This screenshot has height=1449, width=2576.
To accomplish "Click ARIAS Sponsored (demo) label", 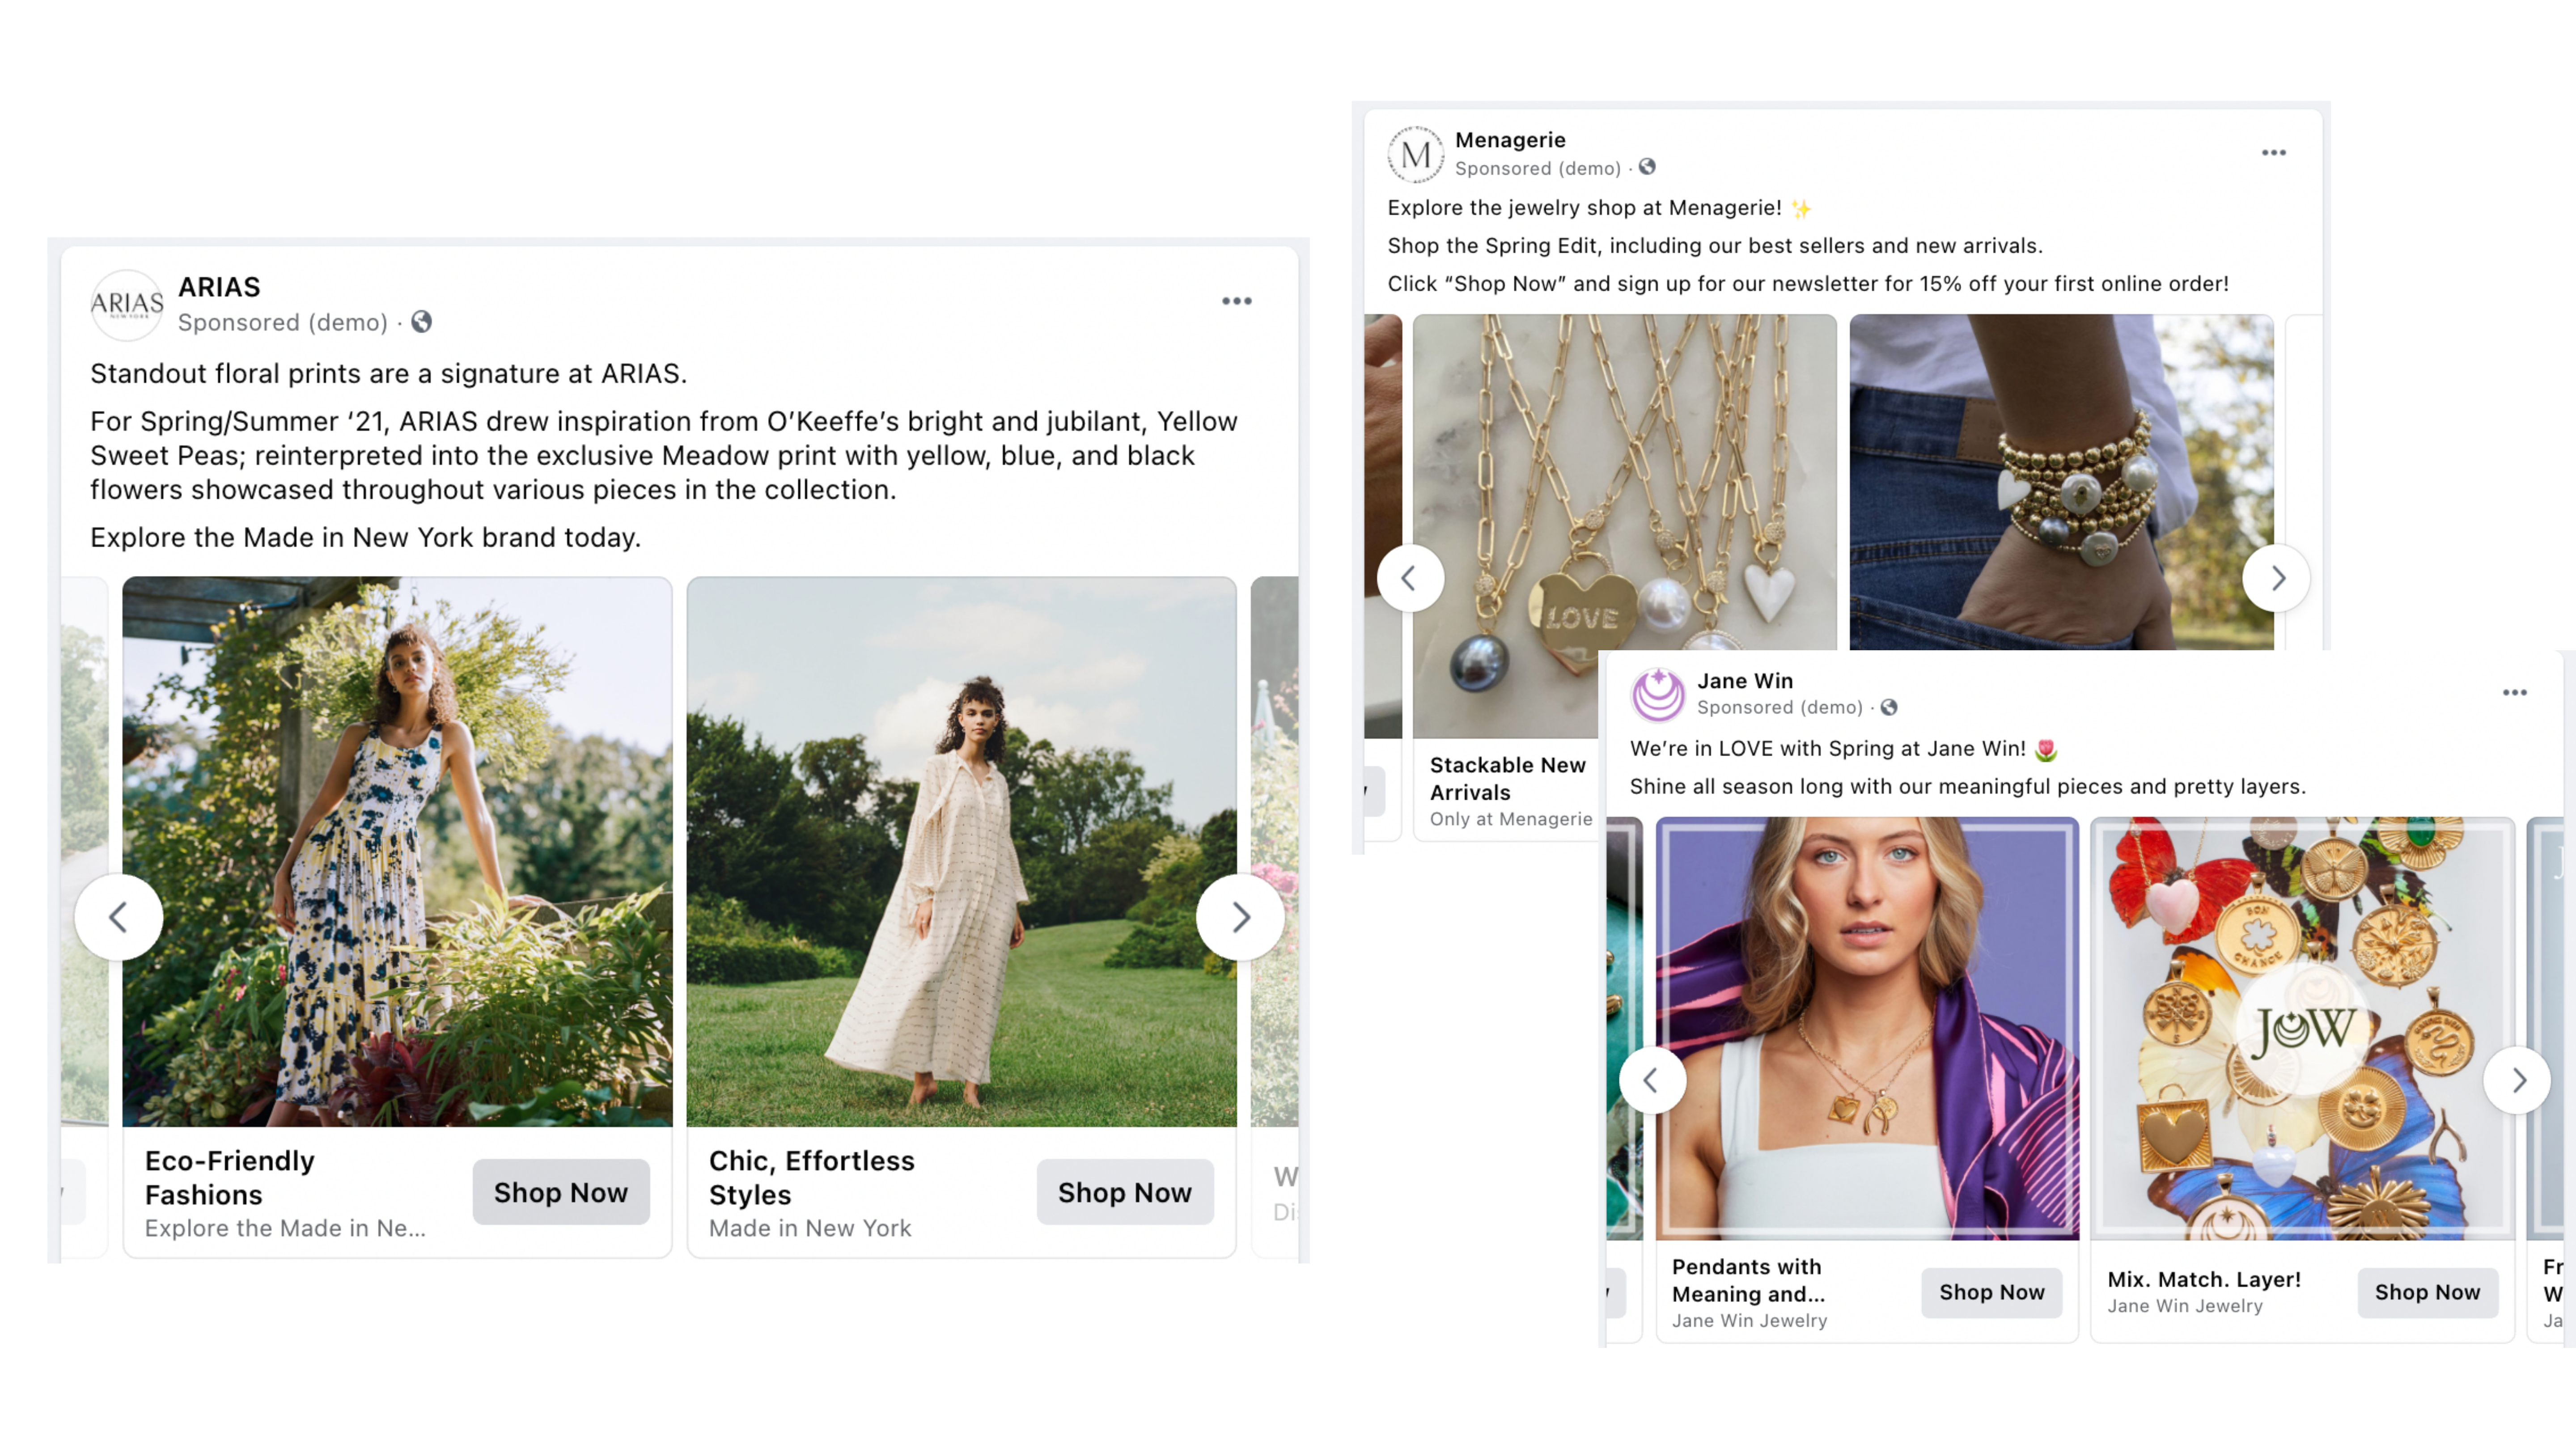I will click(283, 322).
